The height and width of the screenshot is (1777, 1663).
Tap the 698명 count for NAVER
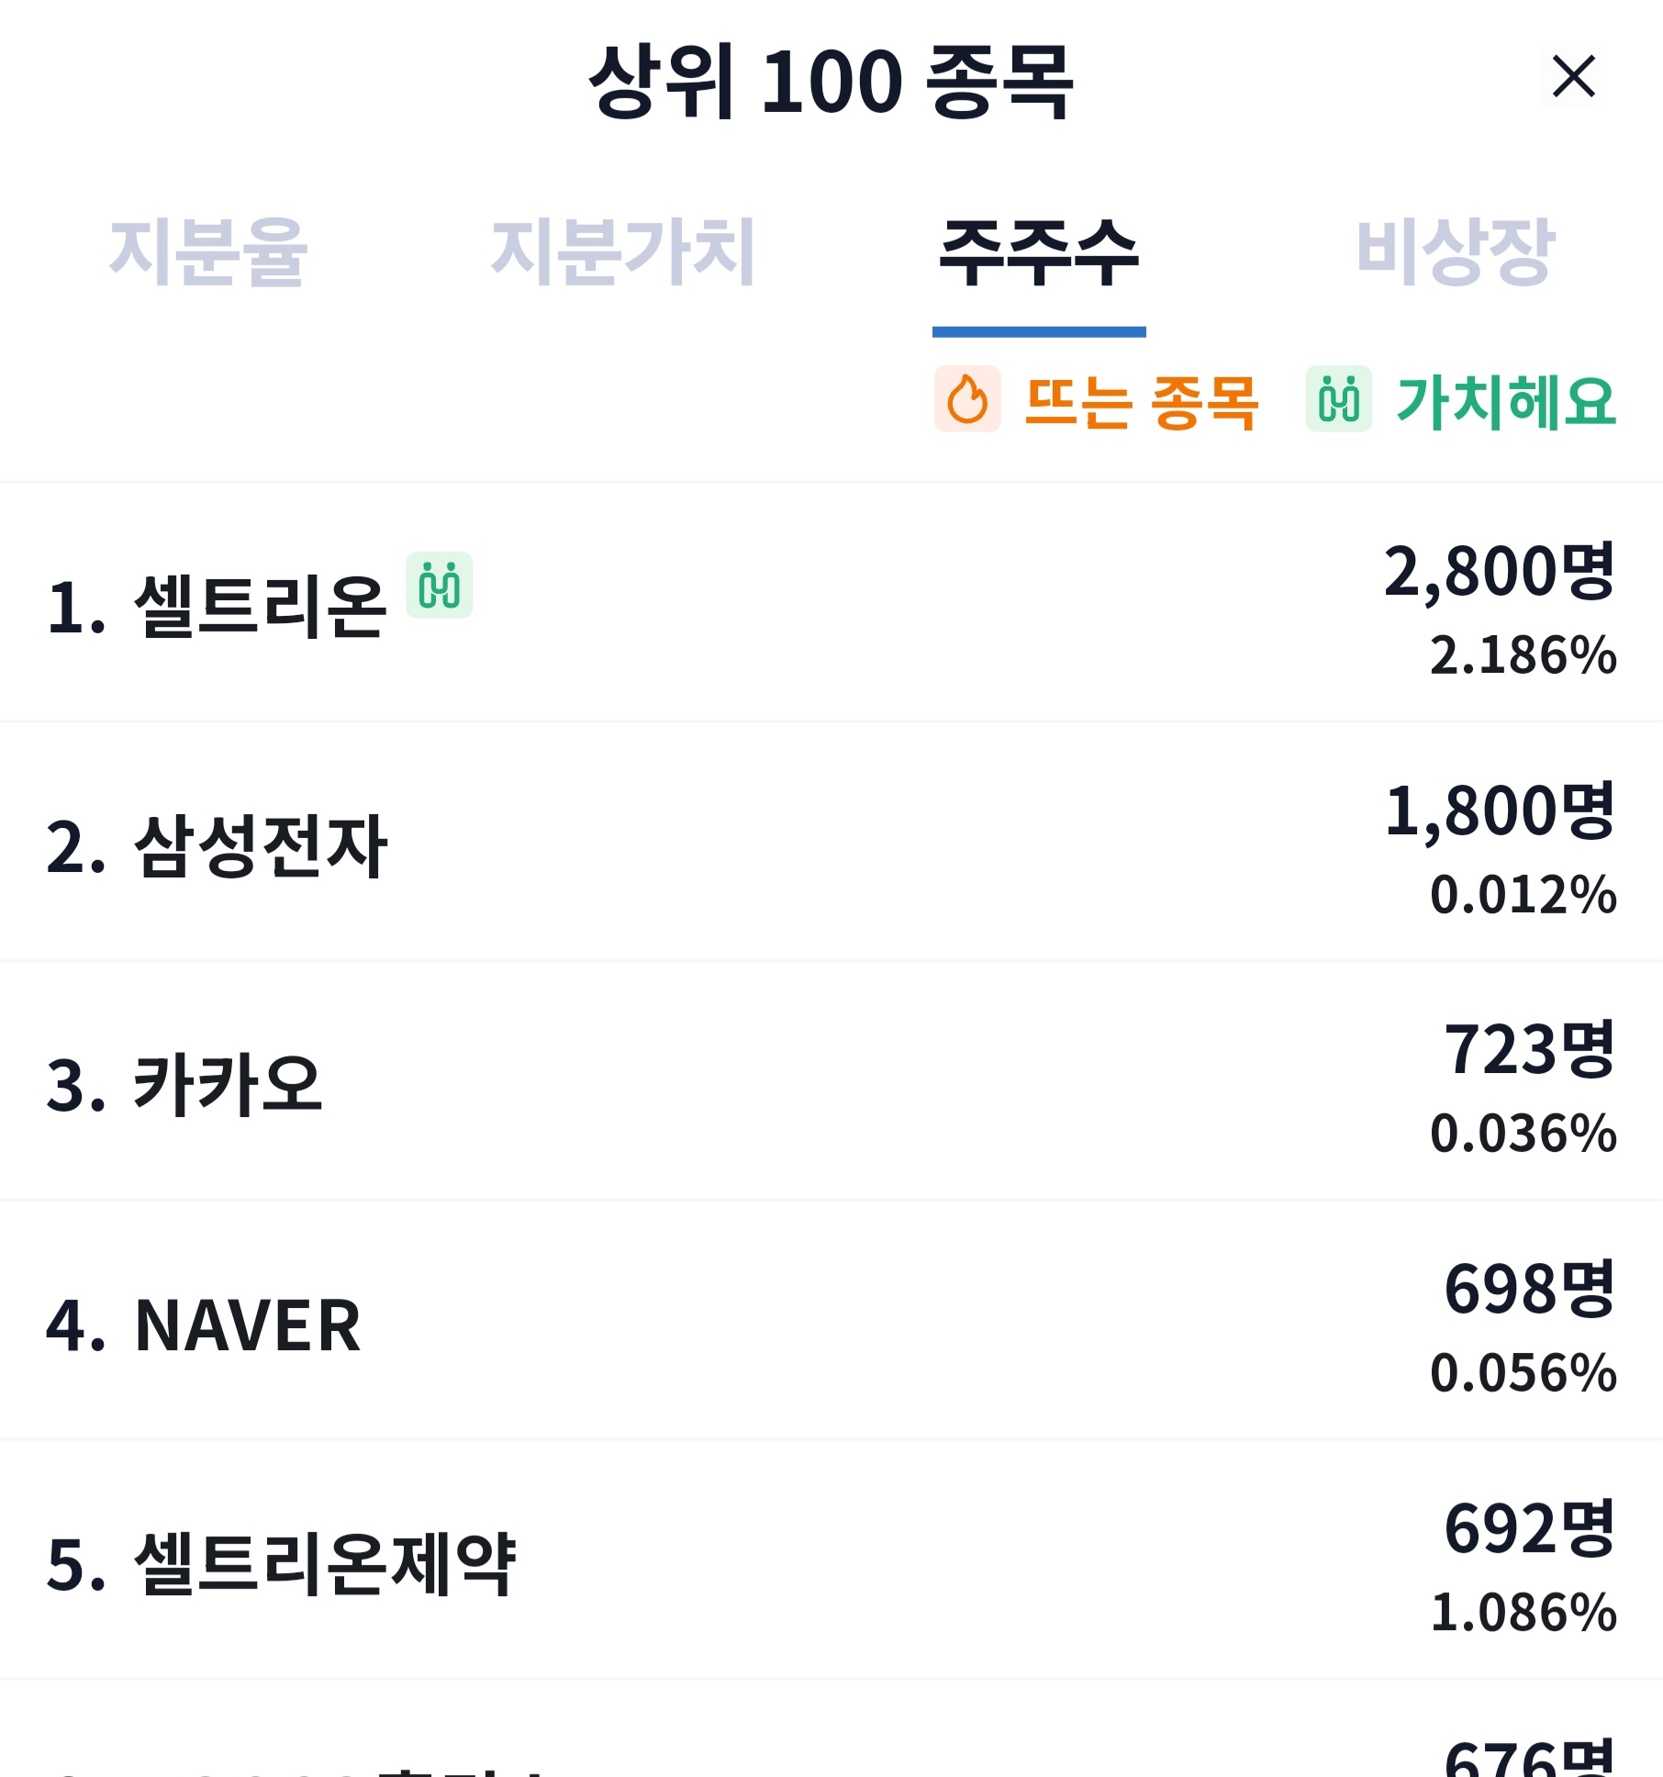pyautogui.click(x=1529, y=1289)
